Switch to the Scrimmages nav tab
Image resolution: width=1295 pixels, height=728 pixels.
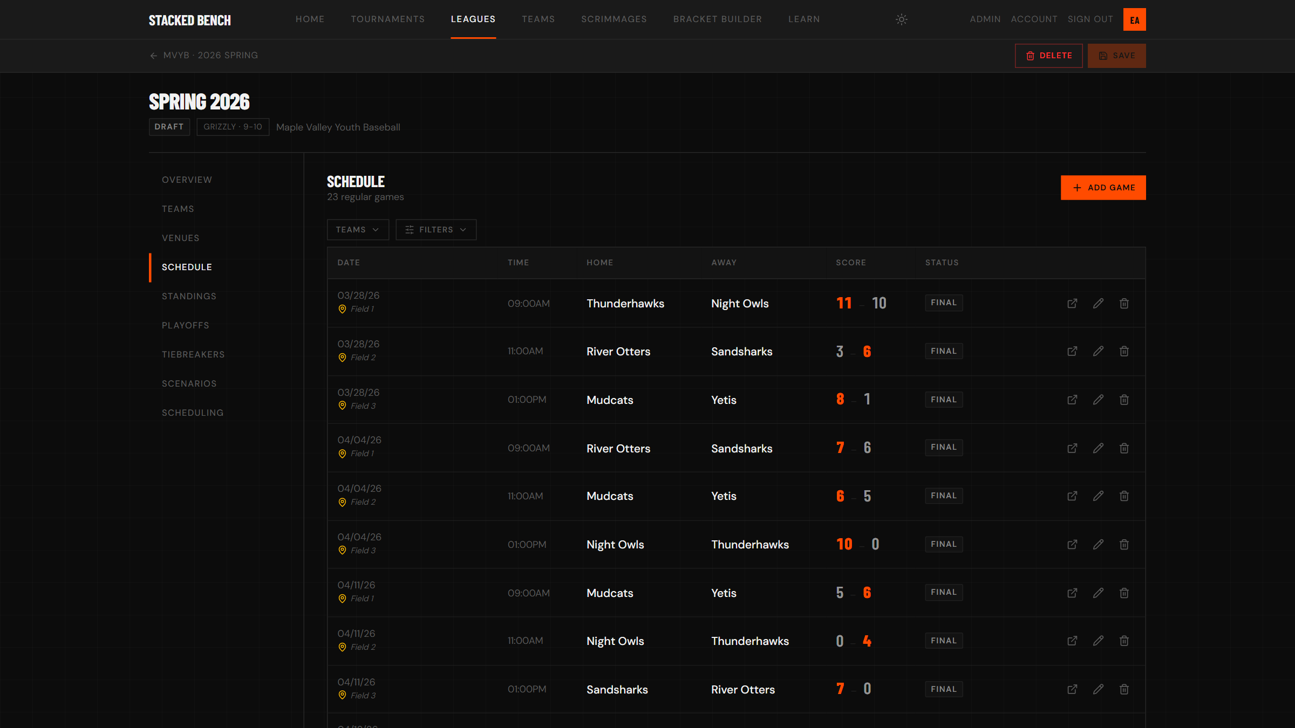coord(614,19)
